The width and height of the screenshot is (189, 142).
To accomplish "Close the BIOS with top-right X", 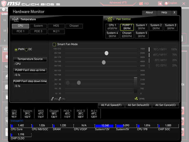I will 184,4.
